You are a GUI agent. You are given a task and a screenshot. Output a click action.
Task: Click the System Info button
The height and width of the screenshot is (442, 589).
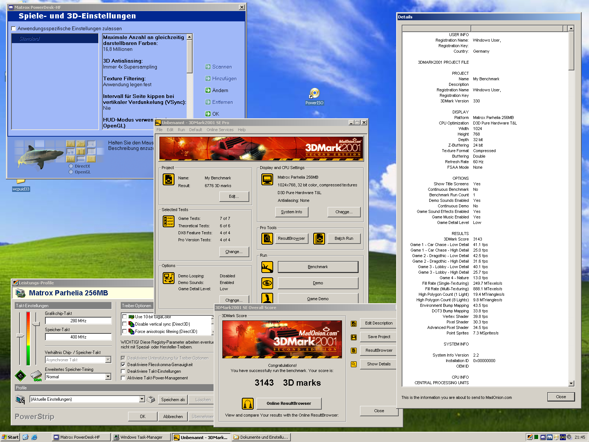point(292,212)
